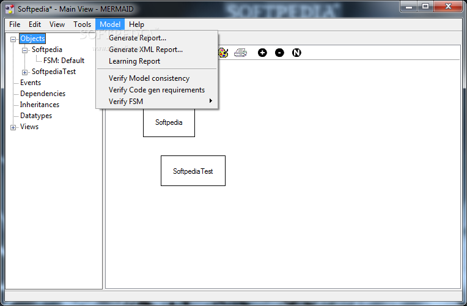Click the printer toolbar icon
467x306 pixels.
240,53
